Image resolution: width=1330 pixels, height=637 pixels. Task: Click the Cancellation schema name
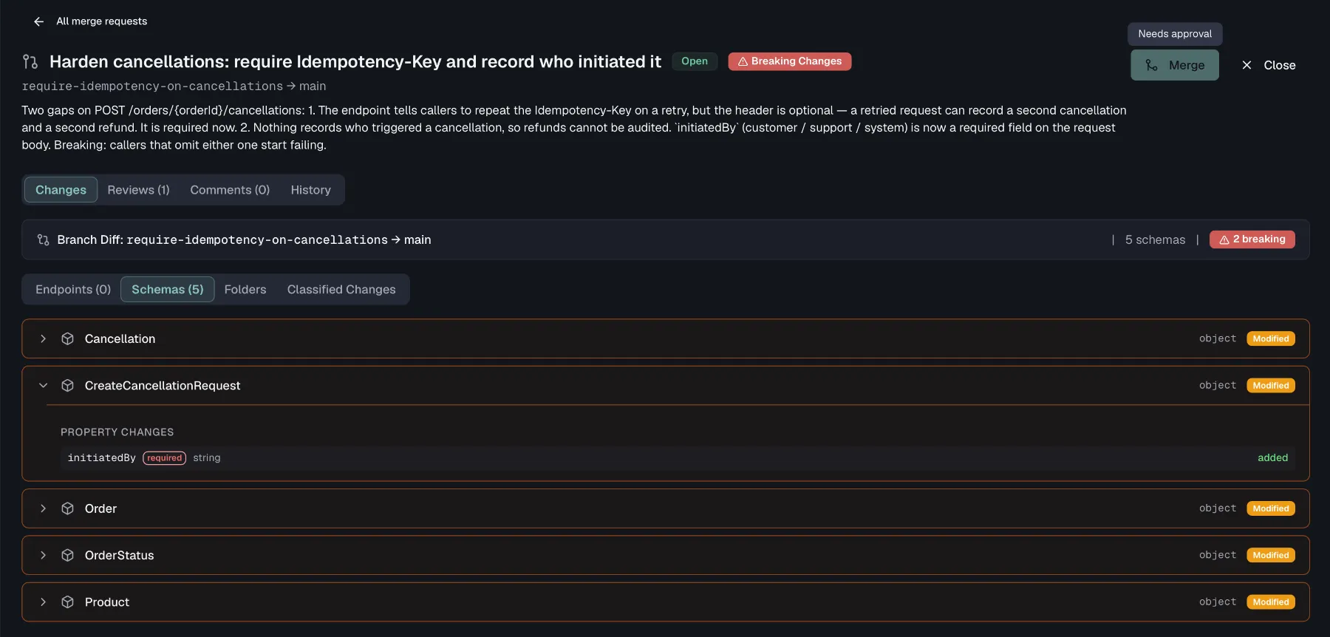tap(120, 338)
